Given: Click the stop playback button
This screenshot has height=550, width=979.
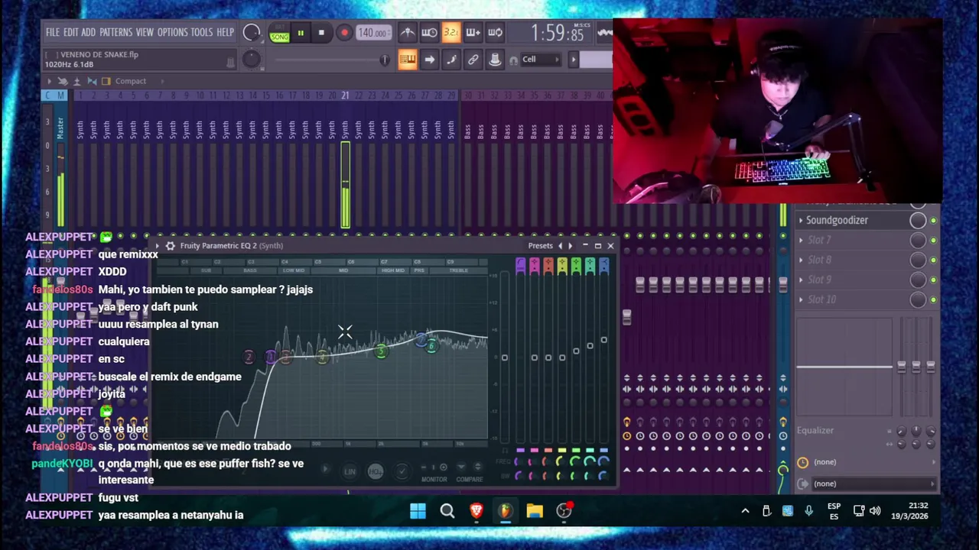Looking at the screenshot, I should coord(321,33).
